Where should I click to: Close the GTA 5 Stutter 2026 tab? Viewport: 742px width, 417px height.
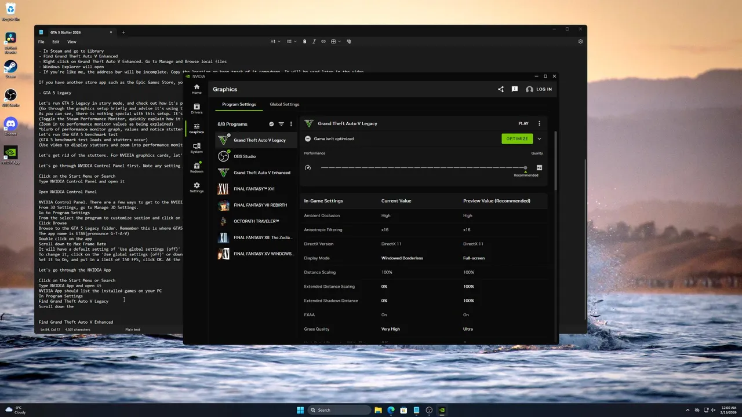point(110,32)
